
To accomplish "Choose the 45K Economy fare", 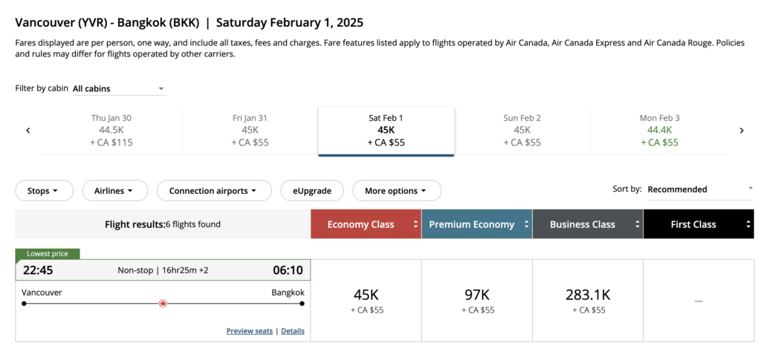I will click(x=366, y=301).
